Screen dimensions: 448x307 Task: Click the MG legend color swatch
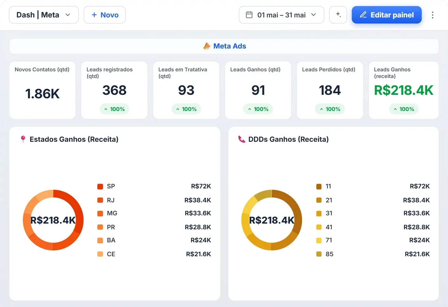(100, 213)
